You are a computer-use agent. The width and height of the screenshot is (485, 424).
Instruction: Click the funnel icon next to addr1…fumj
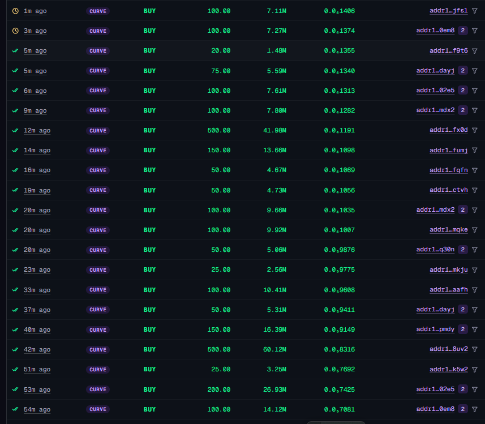click(475, 151)
